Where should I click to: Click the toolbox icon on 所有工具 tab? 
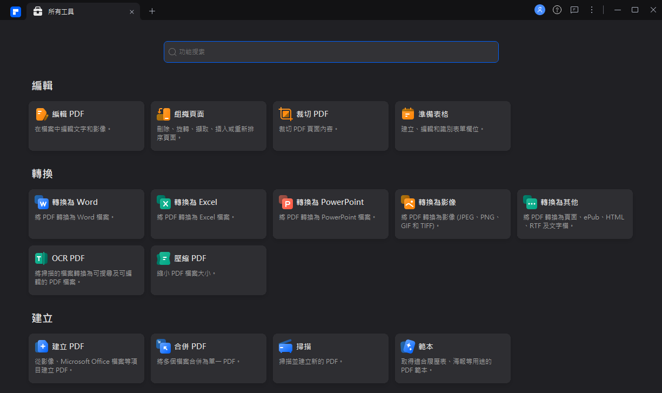pos(38,11)
